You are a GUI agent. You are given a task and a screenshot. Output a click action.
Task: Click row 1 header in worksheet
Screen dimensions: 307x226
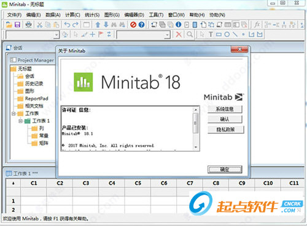[x=14, y=201]
